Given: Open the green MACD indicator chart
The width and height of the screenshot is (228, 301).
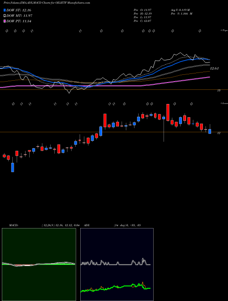Looking at the screenshot, I should [x=39, y=265].
